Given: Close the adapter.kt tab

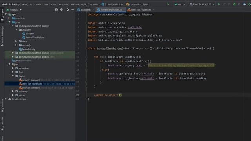Looking at the screenshot, I should click(x=93, y=9).
